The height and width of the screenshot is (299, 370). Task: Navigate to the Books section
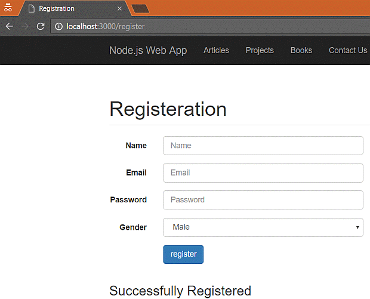(x=301, y=51)
